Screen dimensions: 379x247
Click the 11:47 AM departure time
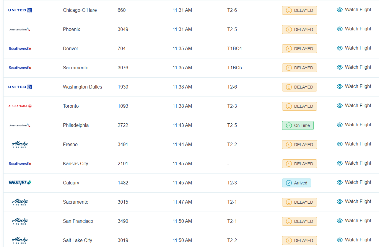pos(182,202)
